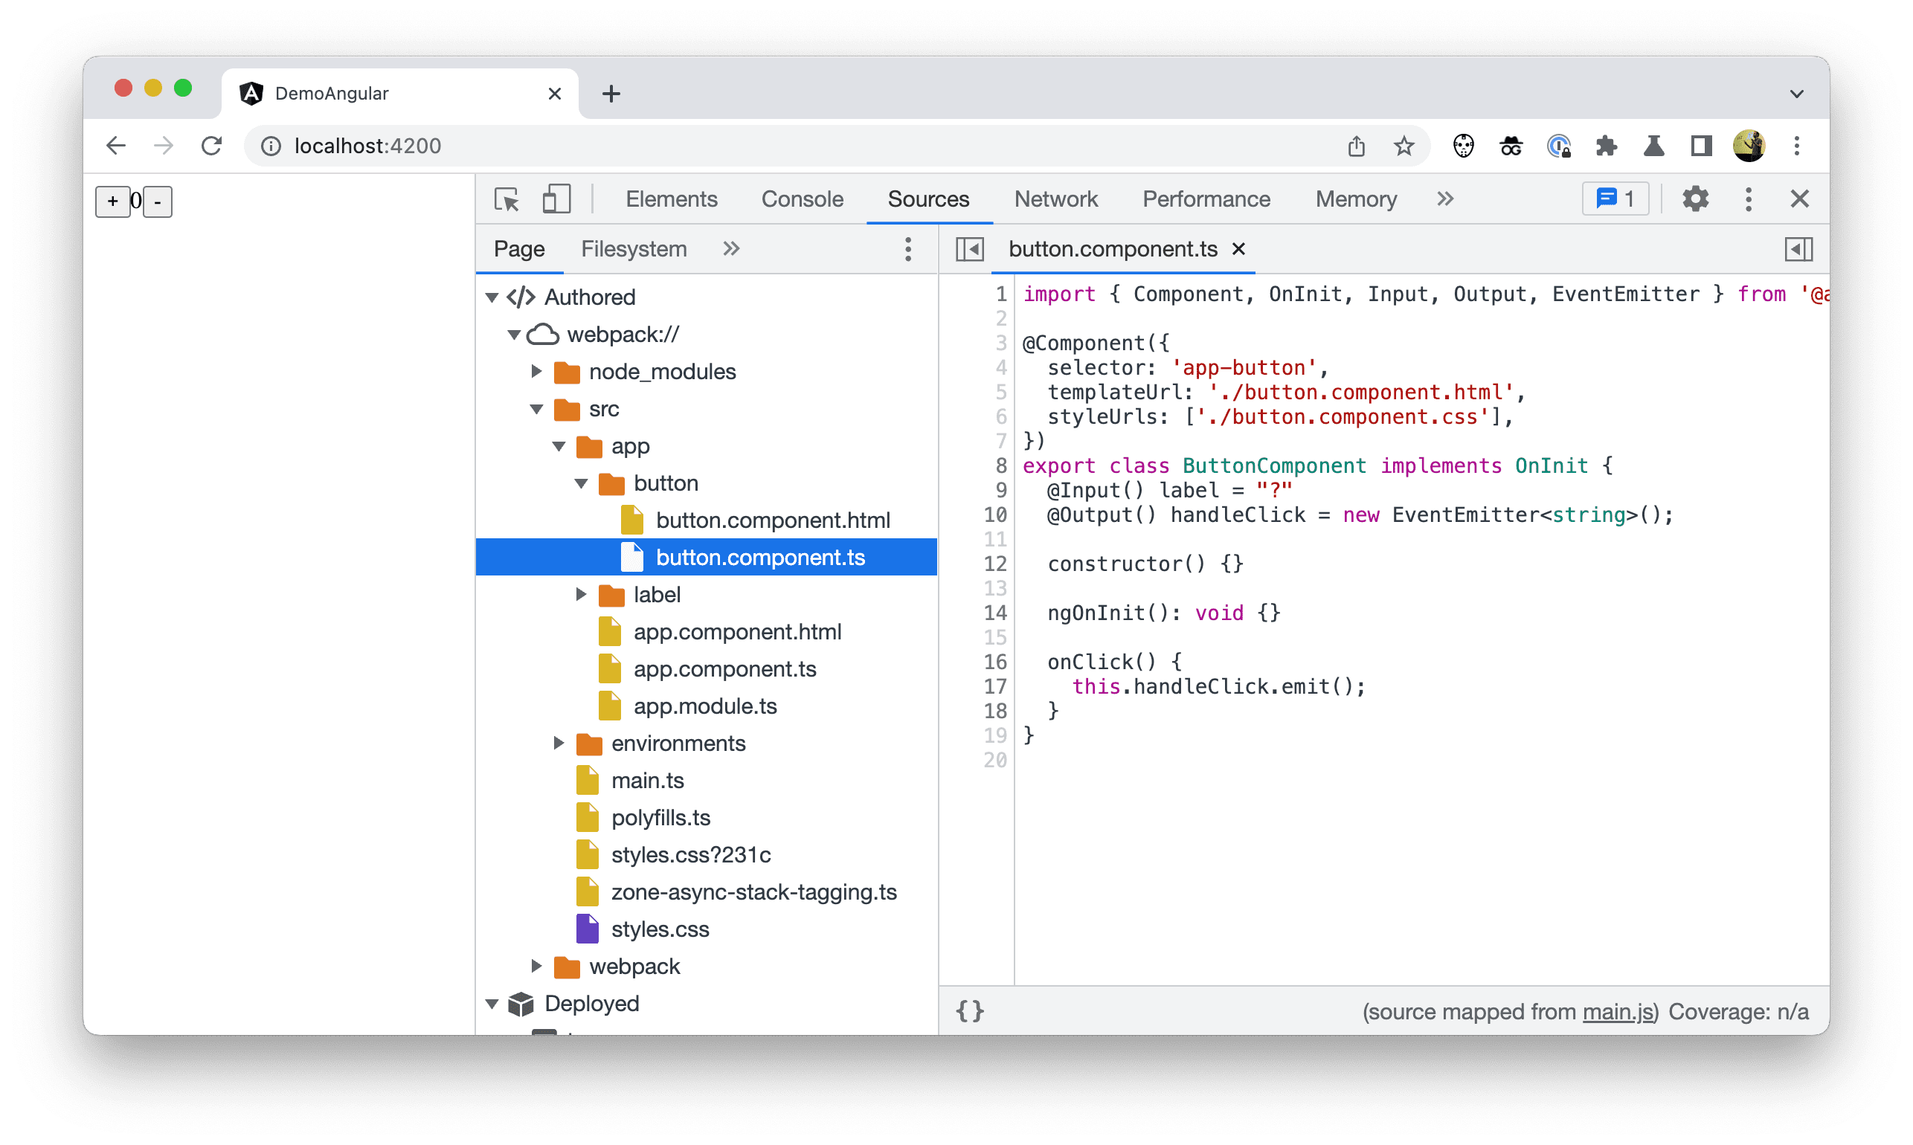Click the pretty-print source icon
This screenshot has width=1913, height=1145.
point(974,1010)
